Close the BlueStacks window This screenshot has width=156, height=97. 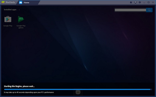pos(153,2)
